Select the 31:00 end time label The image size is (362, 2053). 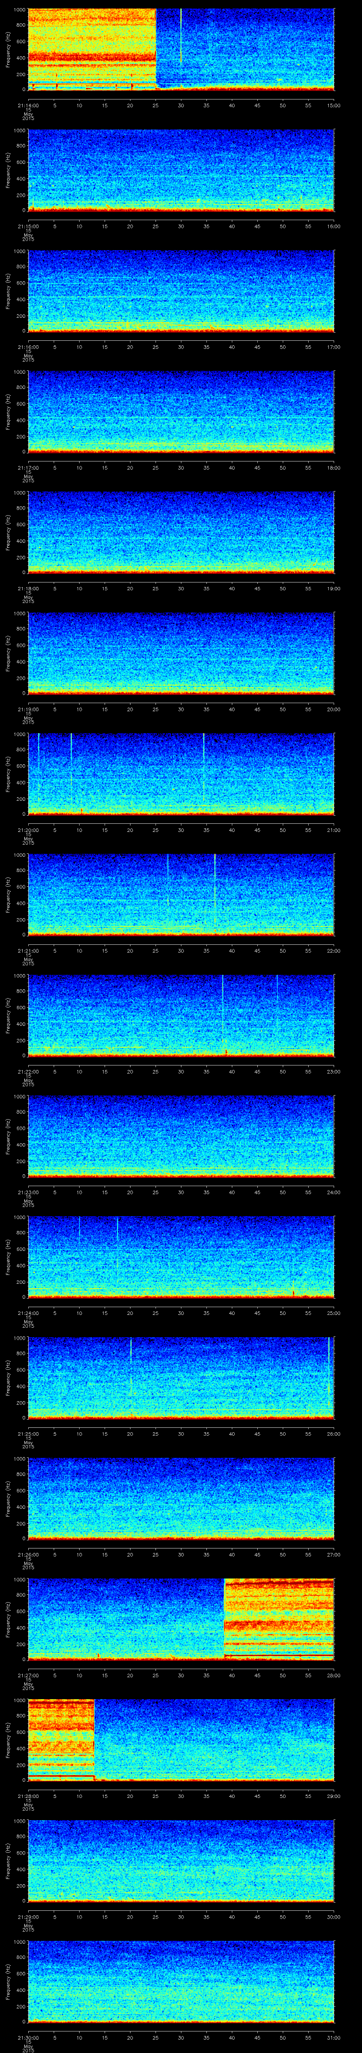click(334, 2037)
